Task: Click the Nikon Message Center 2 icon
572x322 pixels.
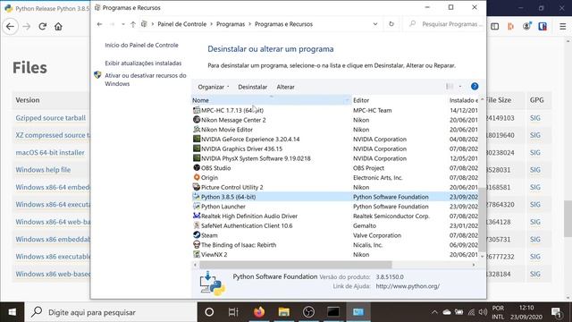Action: (197, 119)
